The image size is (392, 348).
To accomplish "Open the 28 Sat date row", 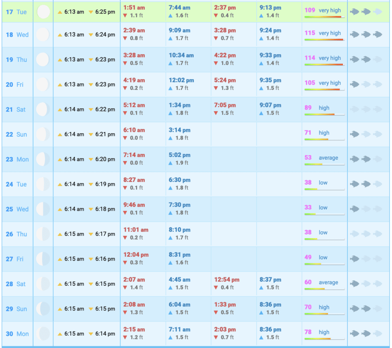I will [15, 284].
